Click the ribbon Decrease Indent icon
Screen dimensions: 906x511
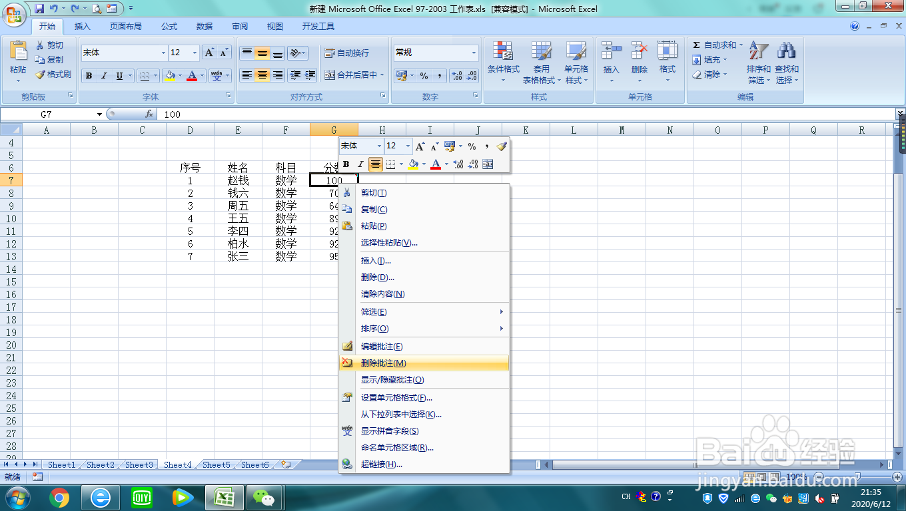[x=295, y=75]
